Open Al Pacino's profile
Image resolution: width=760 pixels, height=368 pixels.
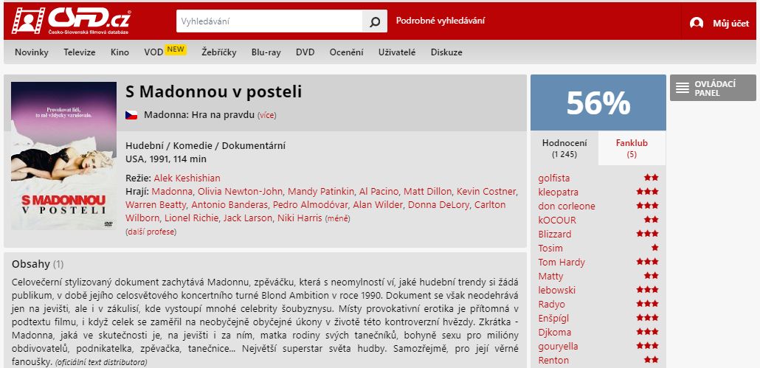pyautogui.click(x=379, y=191)
